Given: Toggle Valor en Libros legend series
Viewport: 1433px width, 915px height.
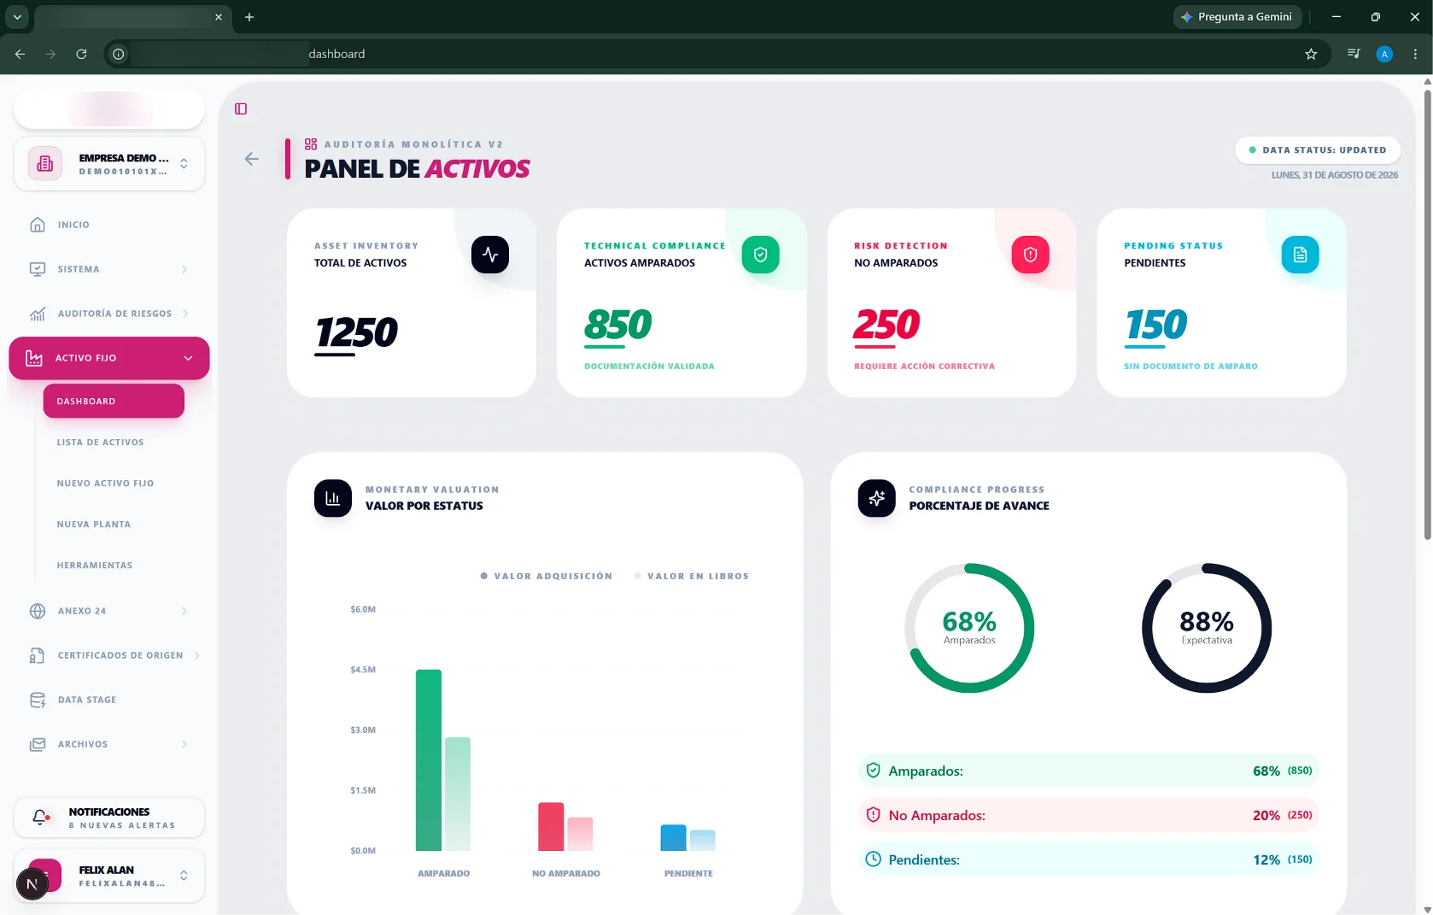Looking at the screenshot, I should click(692, 576).
